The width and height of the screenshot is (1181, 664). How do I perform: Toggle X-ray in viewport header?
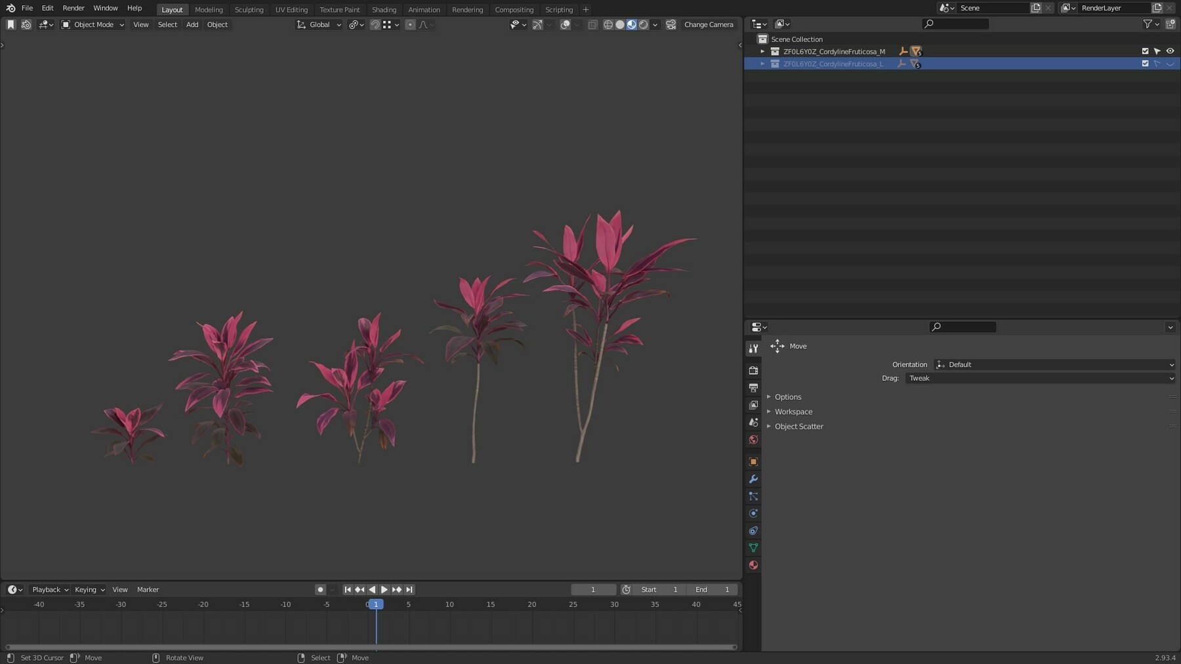(x=592, y=24)
